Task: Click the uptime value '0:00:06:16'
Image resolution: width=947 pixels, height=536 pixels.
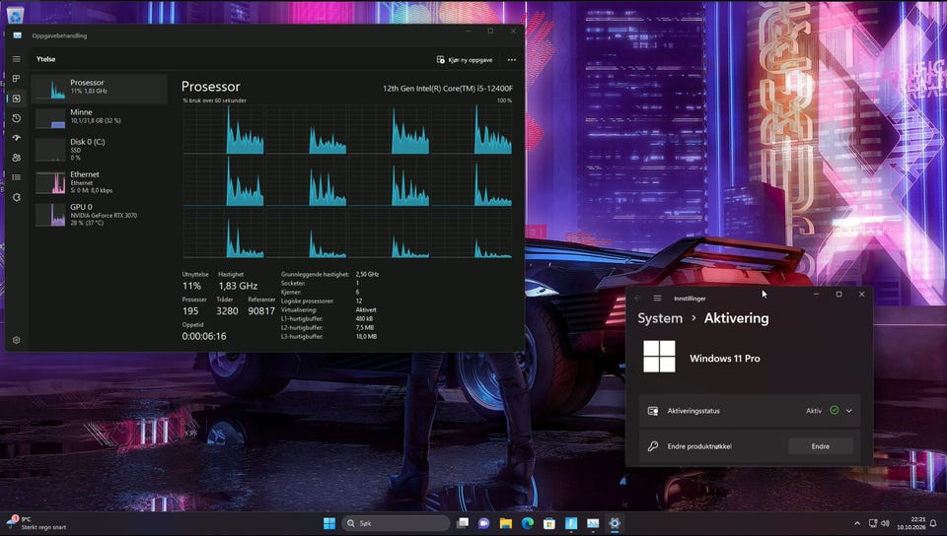Action: [204, 336]
